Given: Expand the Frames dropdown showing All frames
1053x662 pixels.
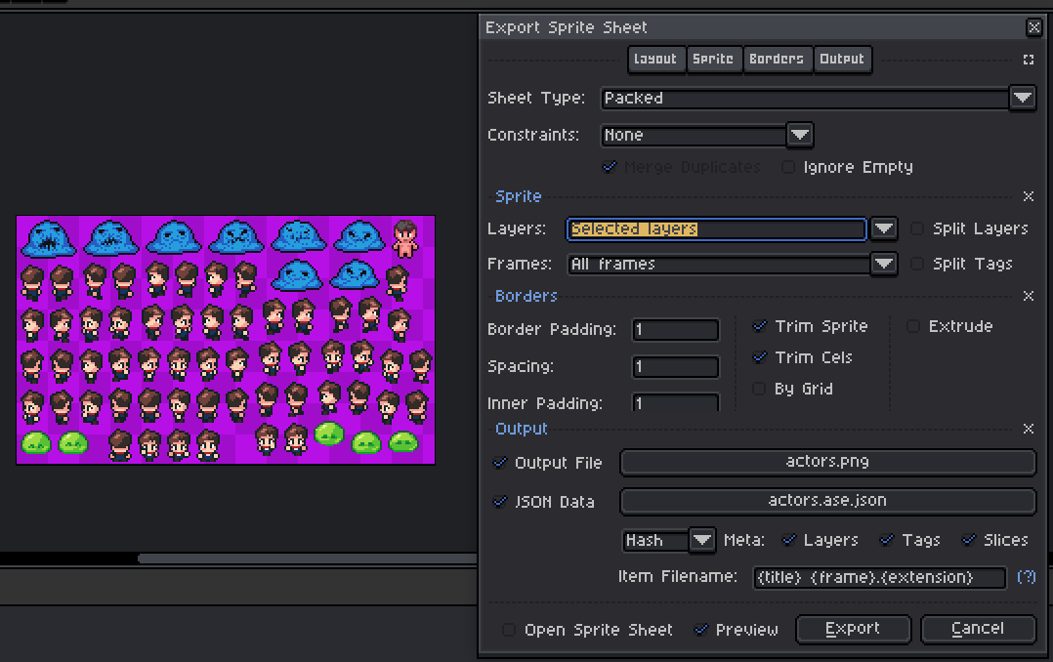Looking at the screenshot, I should pyautogui.click(x=883, y=264).
